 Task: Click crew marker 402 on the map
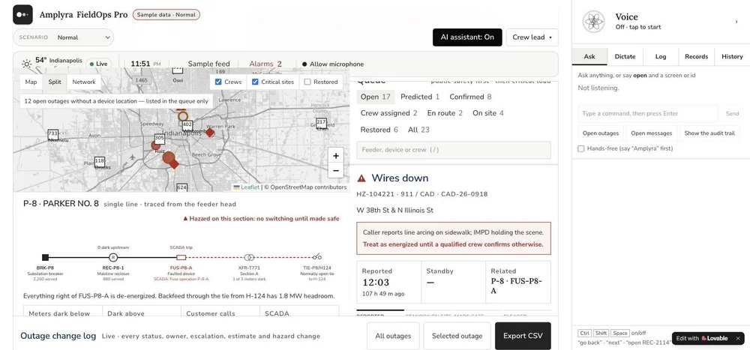[x=187, y=125]
